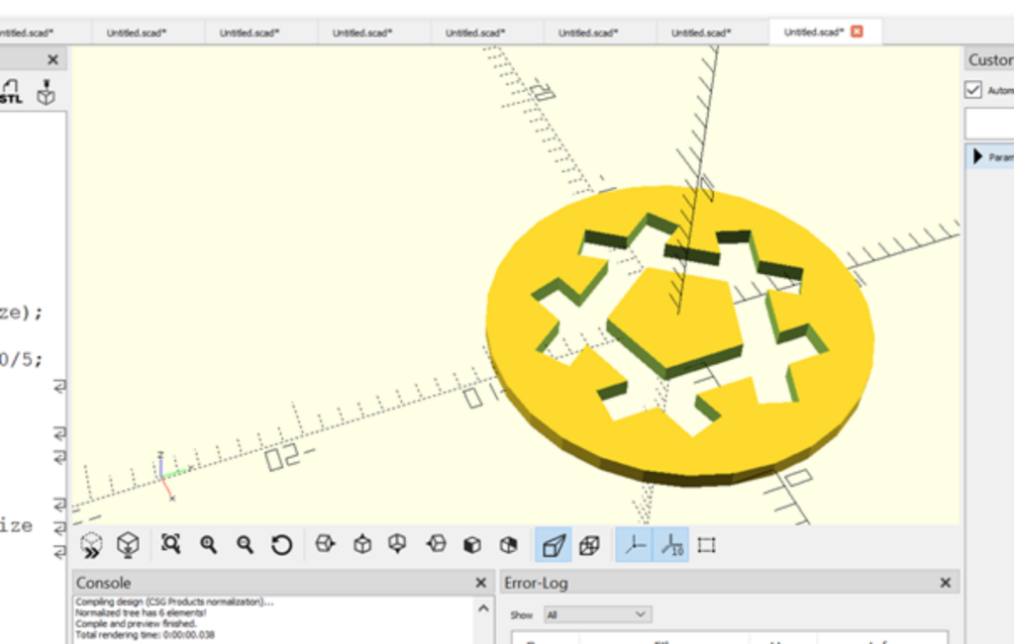Click the Customizer preset box below the checkbox

click(989, 124)
